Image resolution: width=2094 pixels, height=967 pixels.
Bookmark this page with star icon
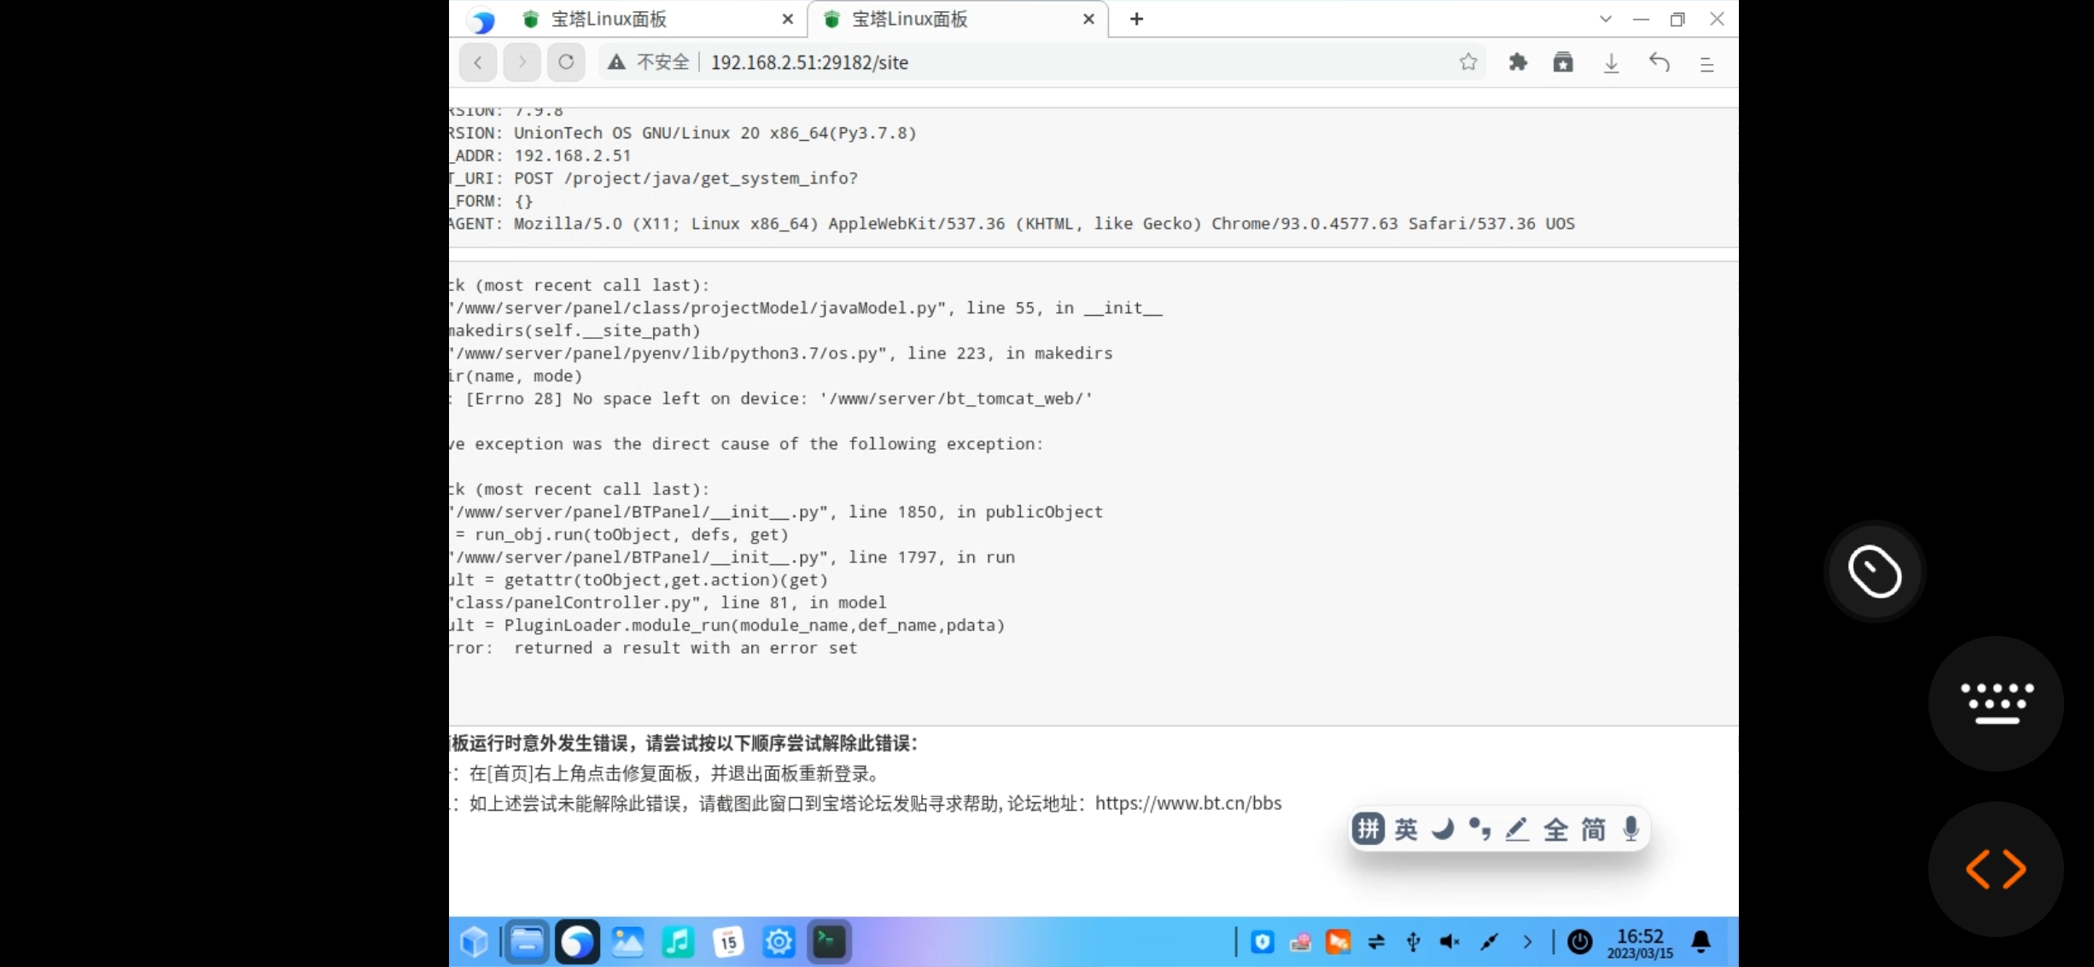1467,62
